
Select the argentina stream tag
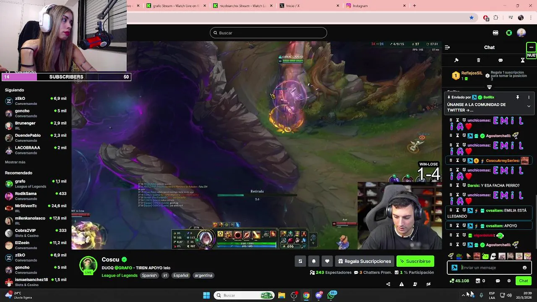(x=203, y=276)
